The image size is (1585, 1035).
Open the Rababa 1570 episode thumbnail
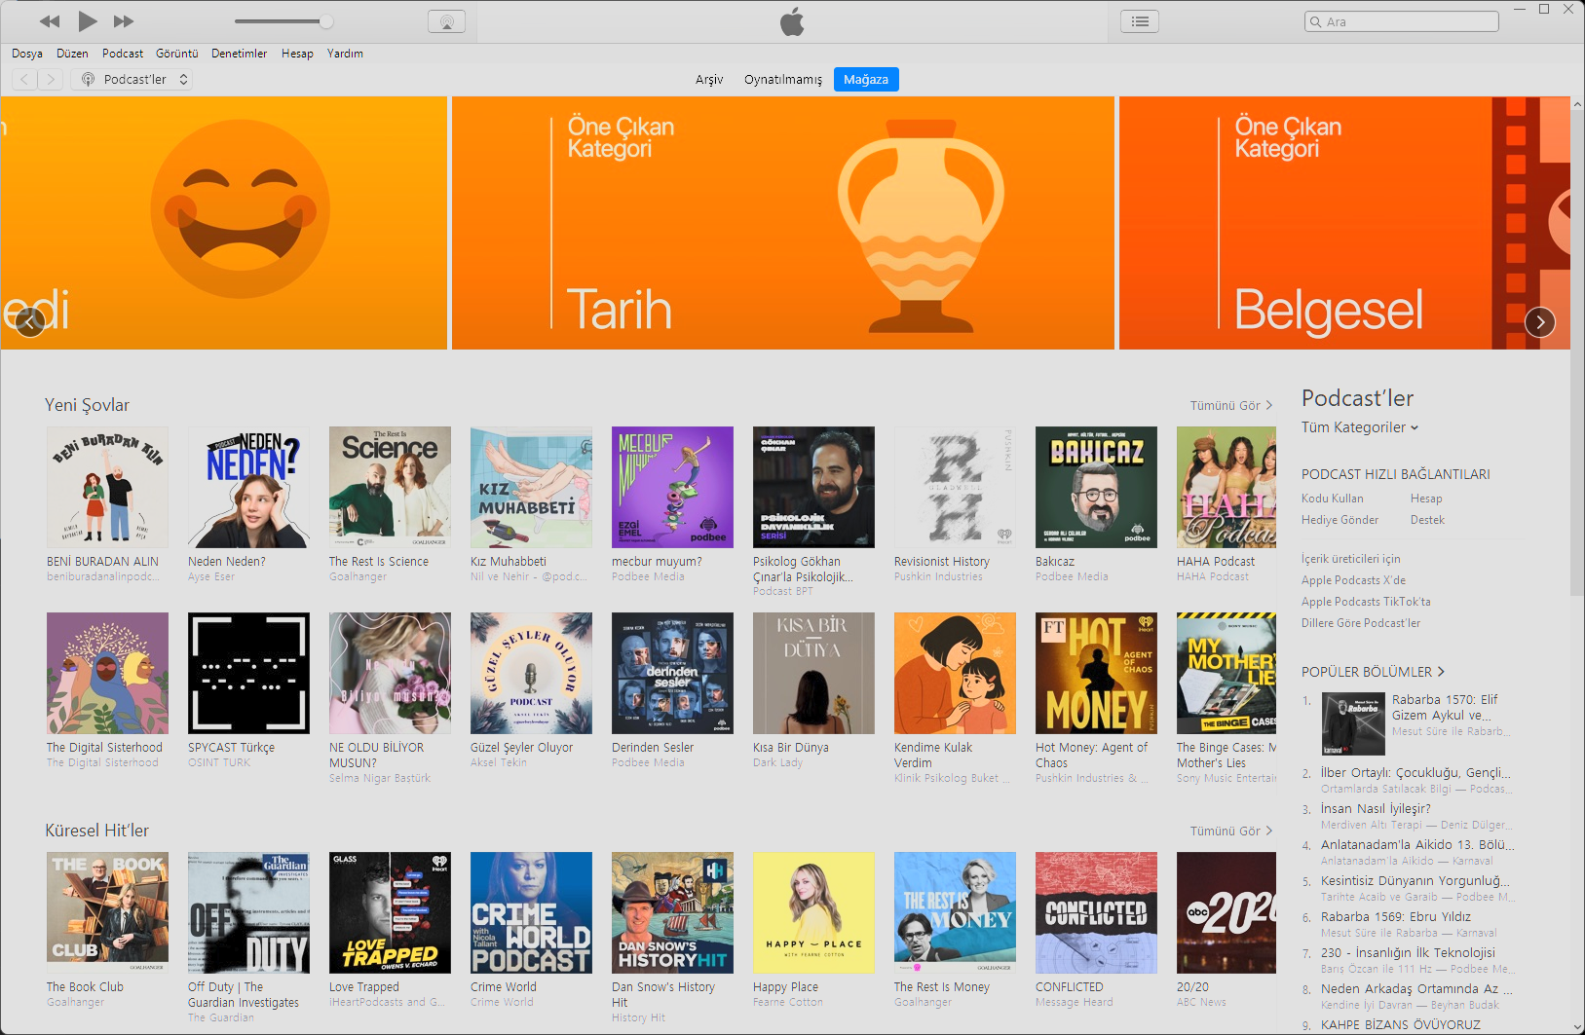pos(1353,724)
